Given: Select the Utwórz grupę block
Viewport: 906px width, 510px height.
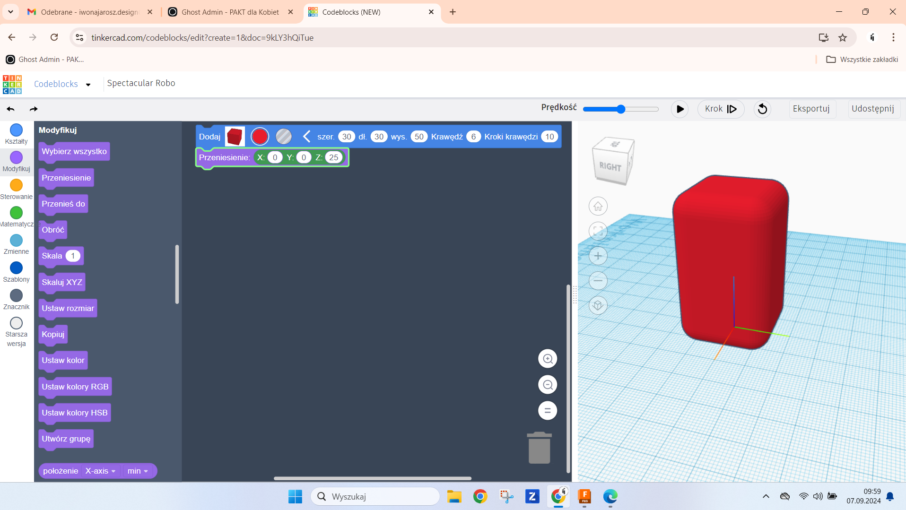Looking at the screenshot, I should (x=66, y=439).
